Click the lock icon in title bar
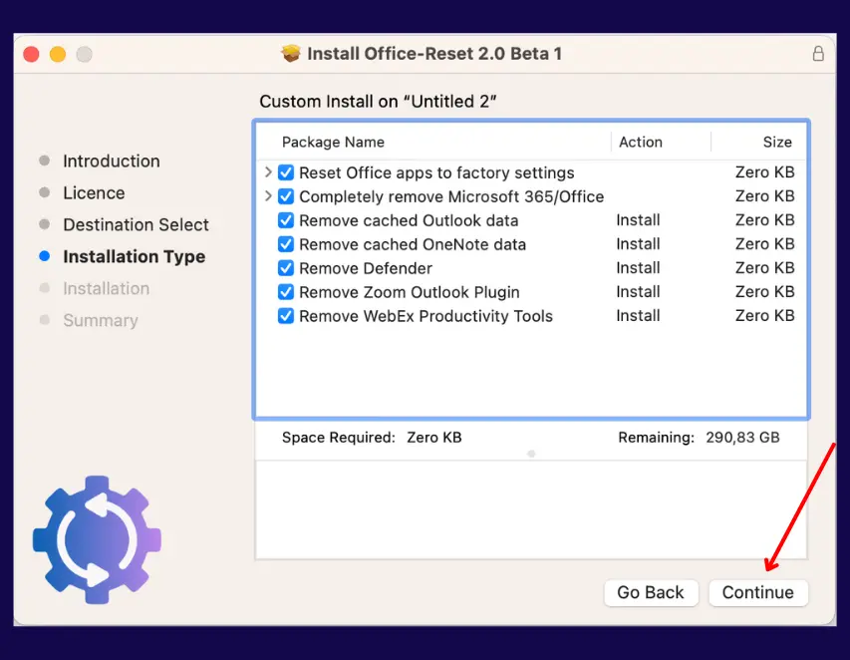This screenshot has height=660, width=850. coord(818,54)
